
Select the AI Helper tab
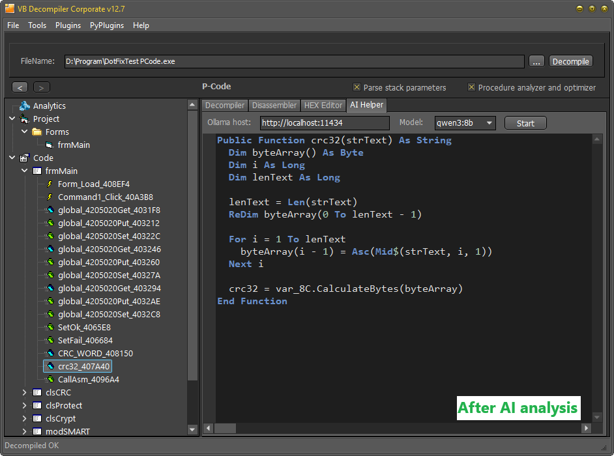click(x=366, y=105)
